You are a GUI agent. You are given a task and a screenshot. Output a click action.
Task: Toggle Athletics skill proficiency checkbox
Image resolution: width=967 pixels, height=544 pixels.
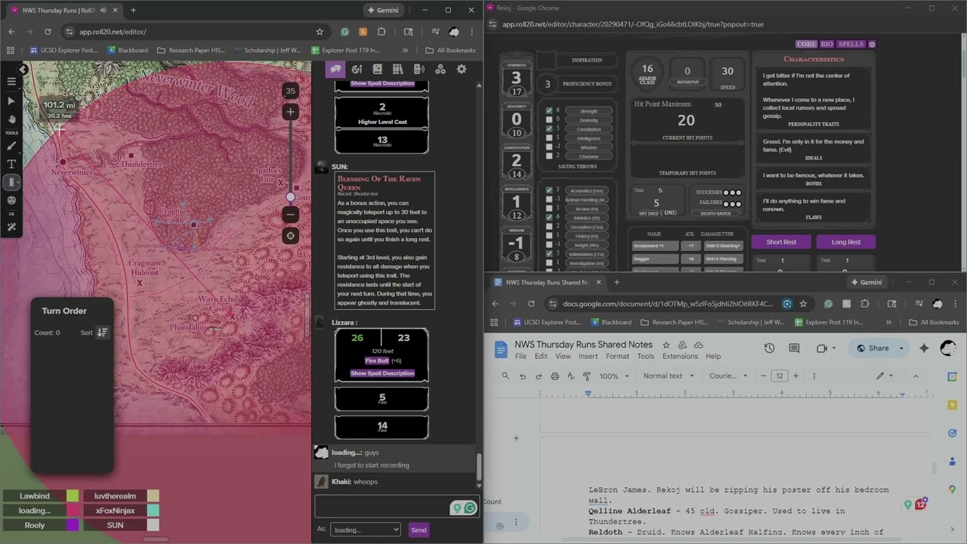tap(548, 218)
